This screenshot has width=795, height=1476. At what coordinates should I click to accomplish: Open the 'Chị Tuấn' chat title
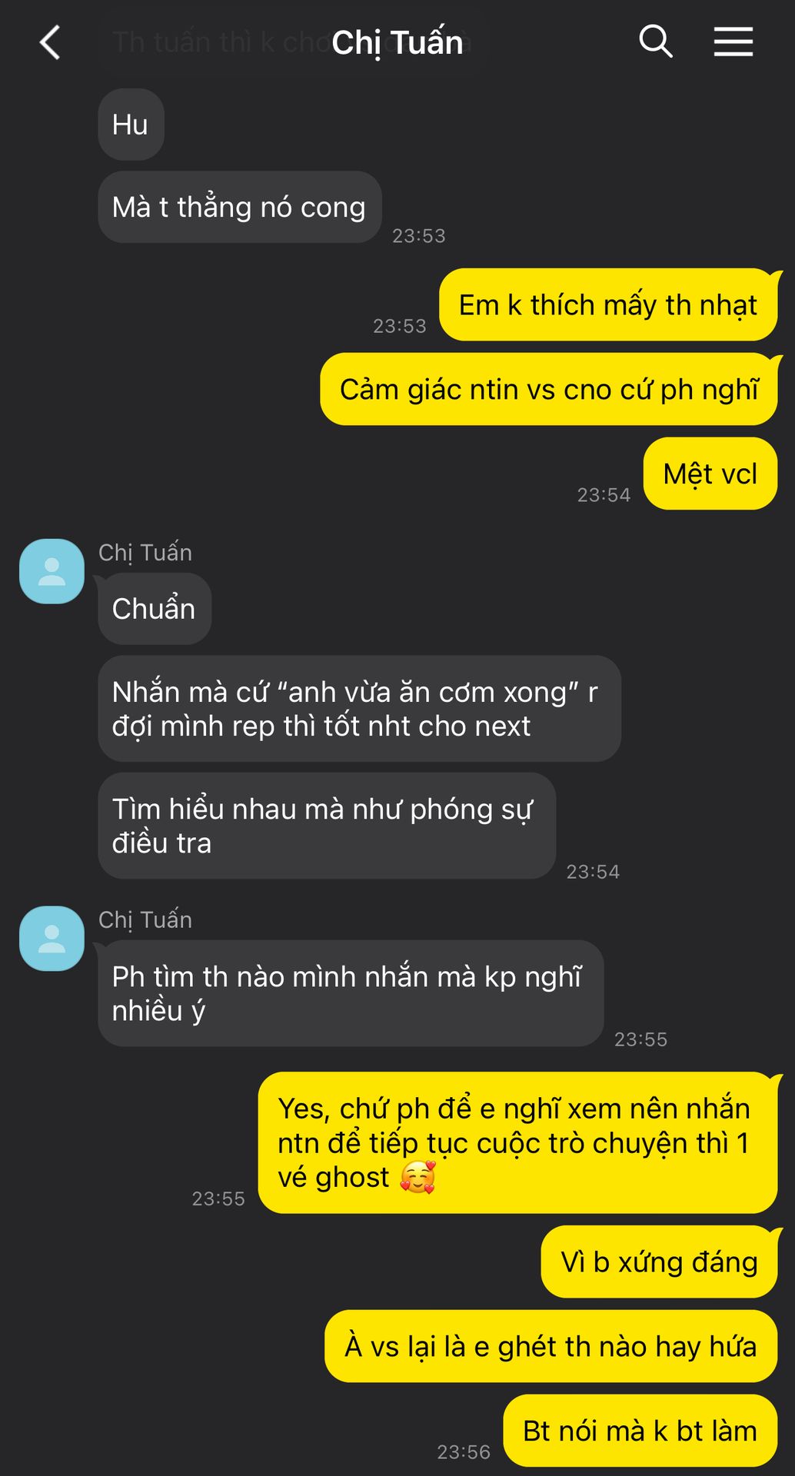click(x=397, y=42)
